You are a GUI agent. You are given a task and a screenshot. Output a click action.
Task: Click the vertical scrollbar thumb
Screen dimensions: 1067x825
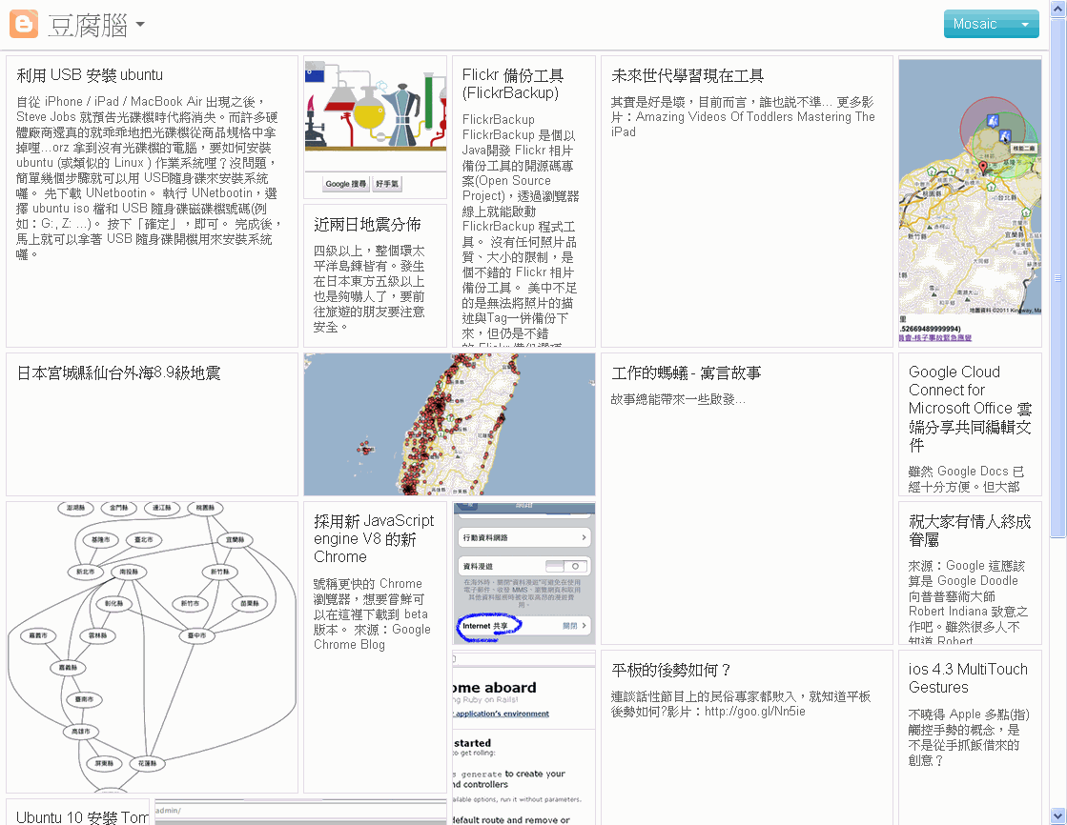coord(1057,277)
